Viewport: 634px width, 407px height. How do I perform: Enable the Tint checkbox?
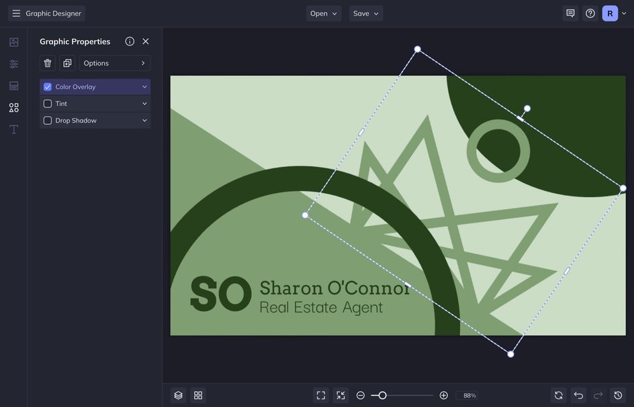click(x=48, y=104)
